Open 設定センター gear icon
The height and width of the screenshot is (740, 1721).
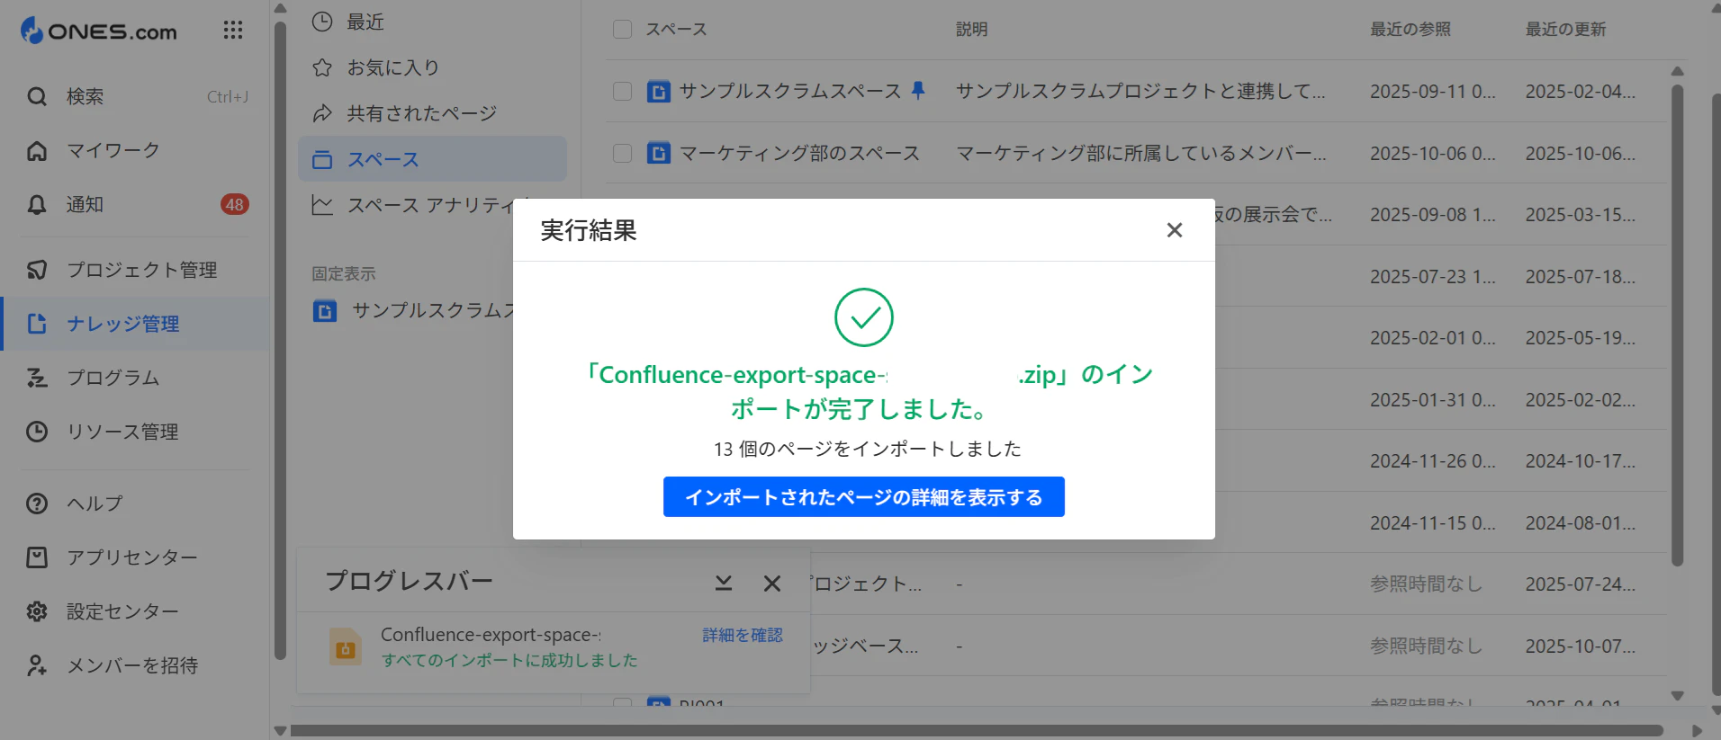[x=37, y=611]
